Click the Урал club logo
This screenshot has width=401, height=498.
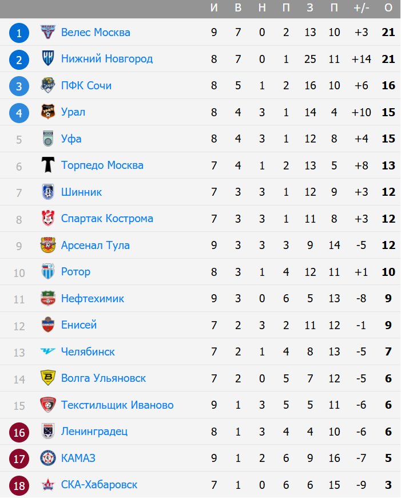click(x=48, y=112)
